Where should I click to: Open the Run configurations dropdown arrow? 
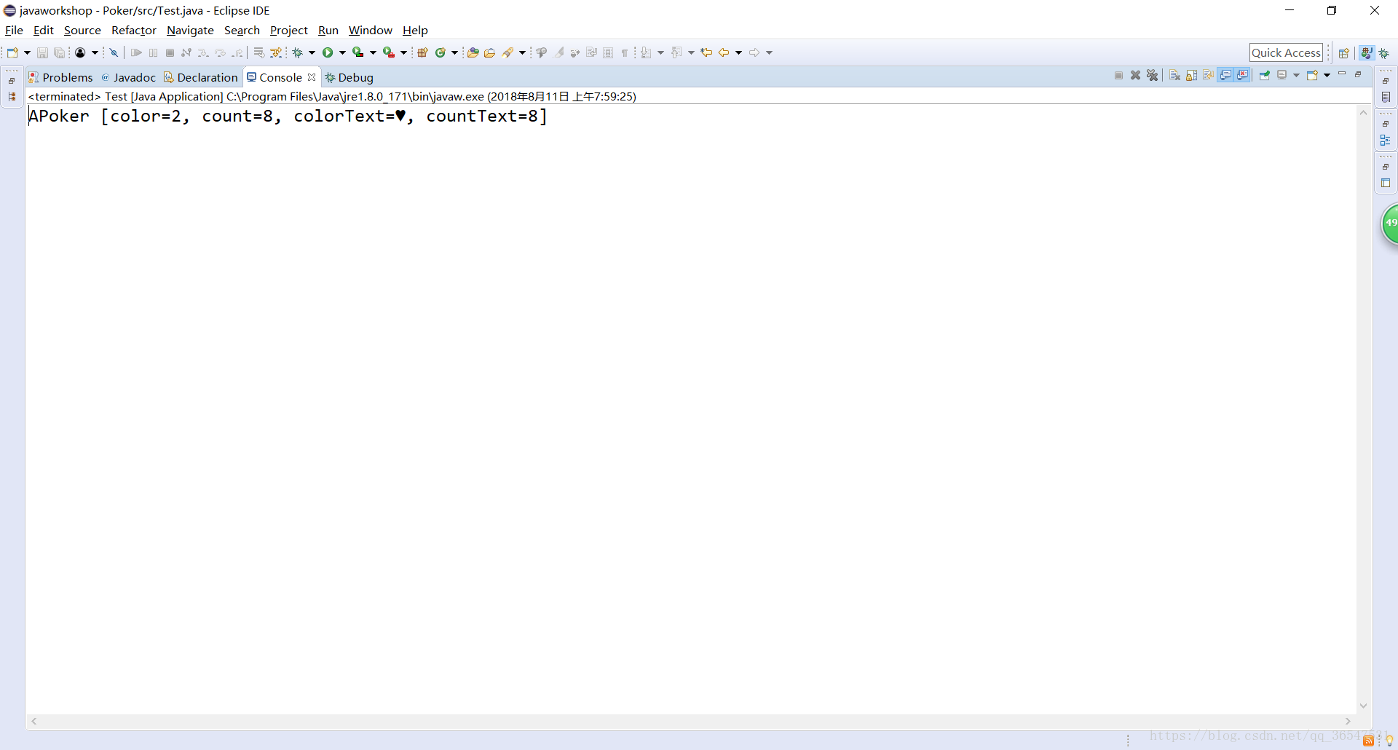[x=342, y=52]
